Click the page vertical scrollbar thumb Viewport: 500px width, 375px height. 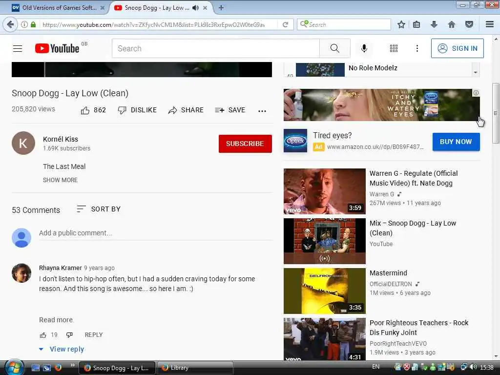pos(496,113)
